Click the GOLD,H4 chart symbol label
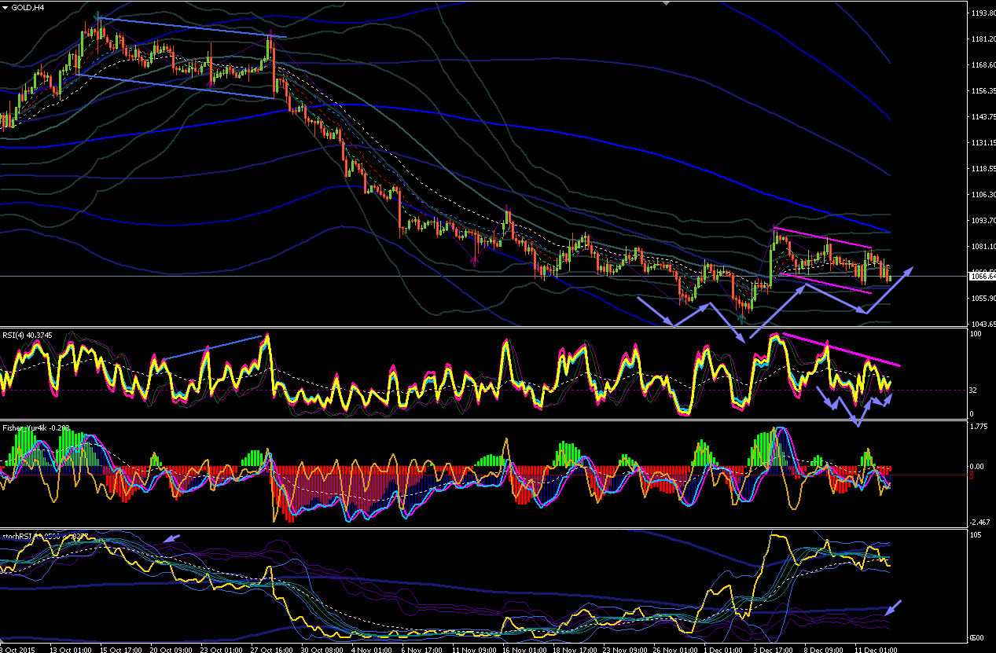Viewport: 996px width, 653px height. pyautogui.click(x=28, y=7)
